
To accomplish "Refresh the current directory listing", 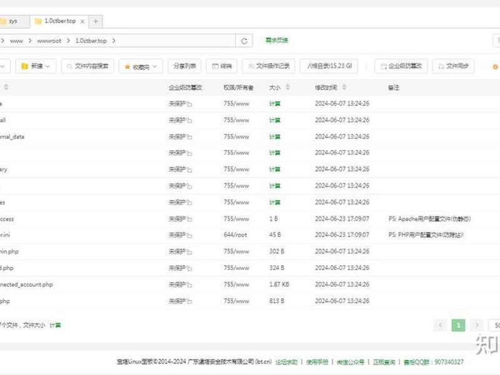I will point(244,41).
